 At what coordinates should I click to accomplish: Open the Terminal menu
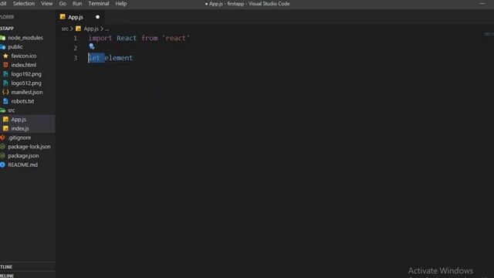tap(99, 4)
